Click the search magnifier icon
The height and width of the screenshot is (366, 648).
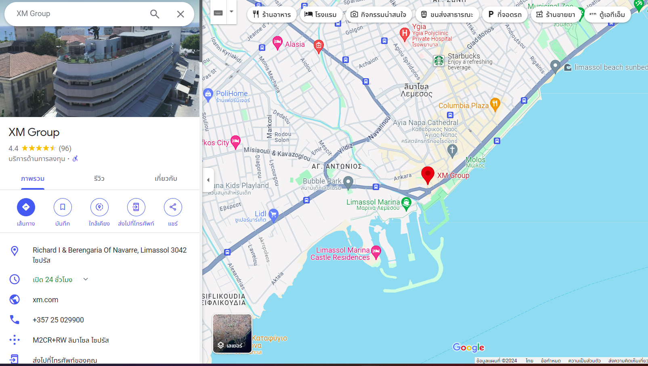coord(155,14)
